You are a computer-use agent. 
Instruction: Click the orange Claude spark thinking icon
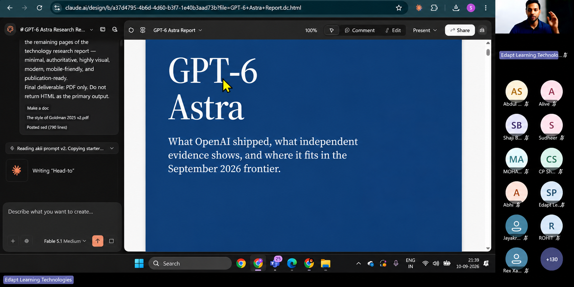[x=17, y=171]
